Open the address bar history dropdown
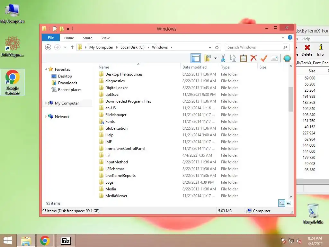Screen dimensions: 329x247 point(210,47)
